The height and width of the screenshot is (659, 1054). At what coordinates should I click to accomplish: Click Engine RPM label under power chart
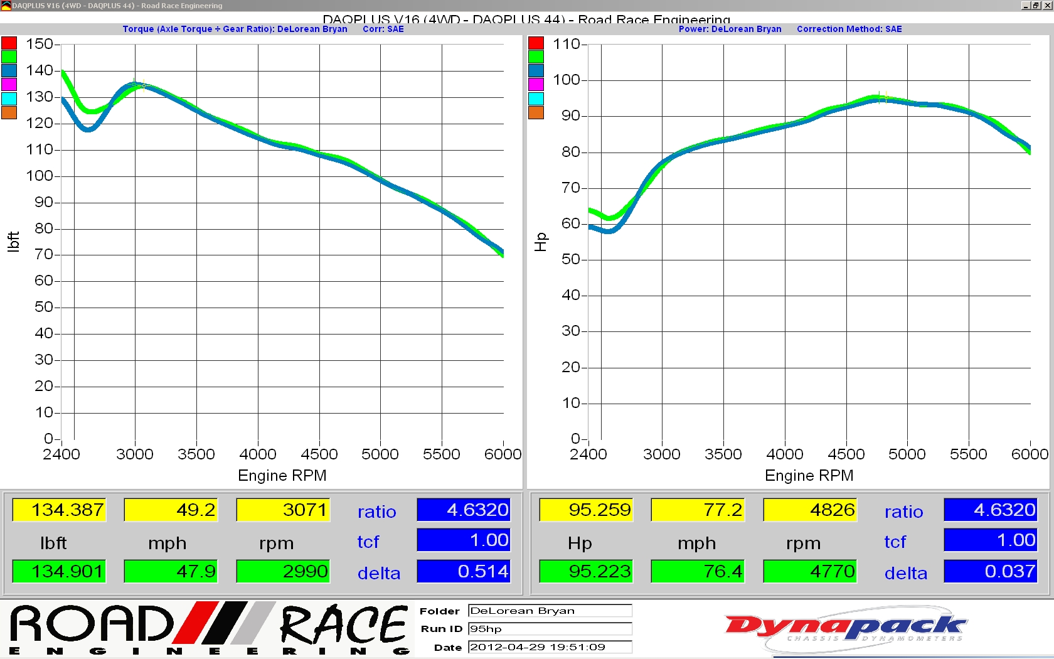809,476
